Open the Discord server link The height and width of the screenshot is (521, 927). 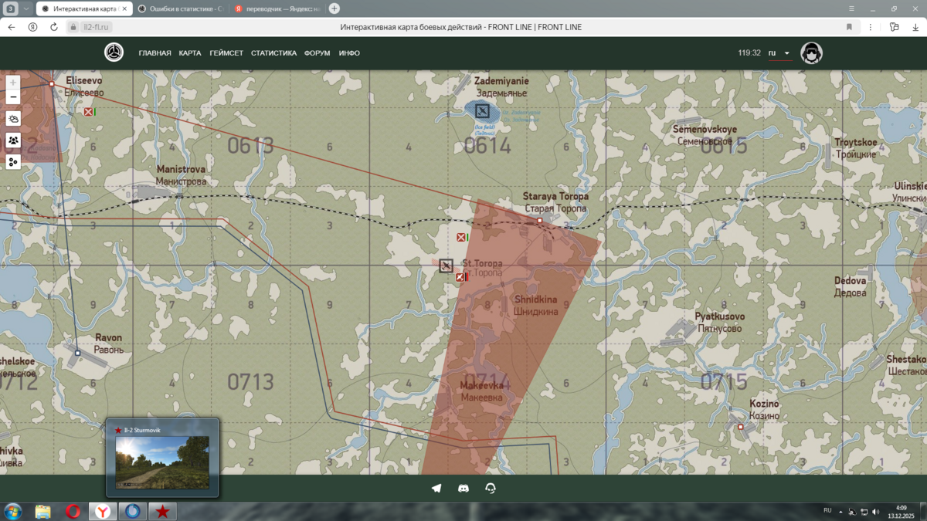(x=463, y=488)
